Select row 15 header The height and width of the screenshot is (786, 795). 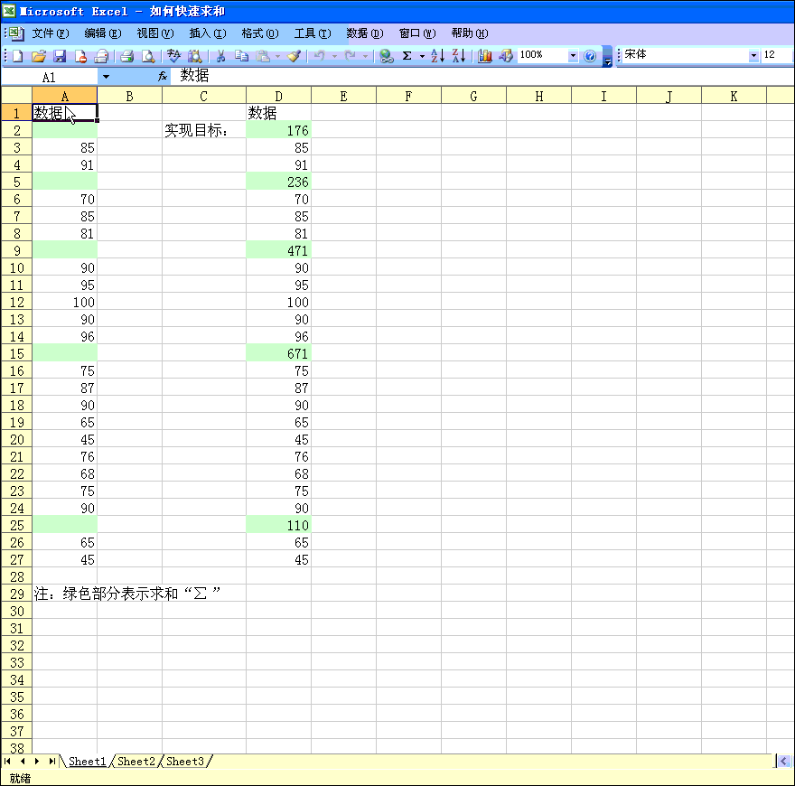click(16, 353)
